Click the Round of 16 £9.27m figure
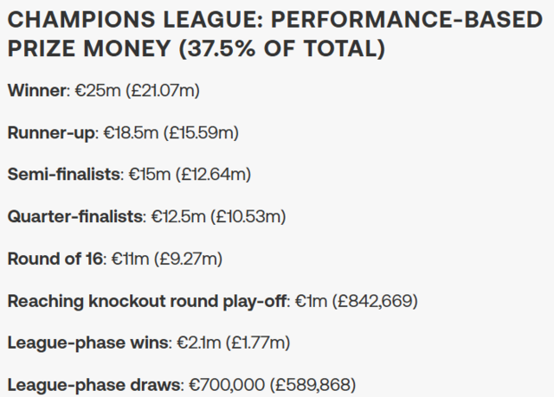Screen dimensions: 554x397 [188, 259]
